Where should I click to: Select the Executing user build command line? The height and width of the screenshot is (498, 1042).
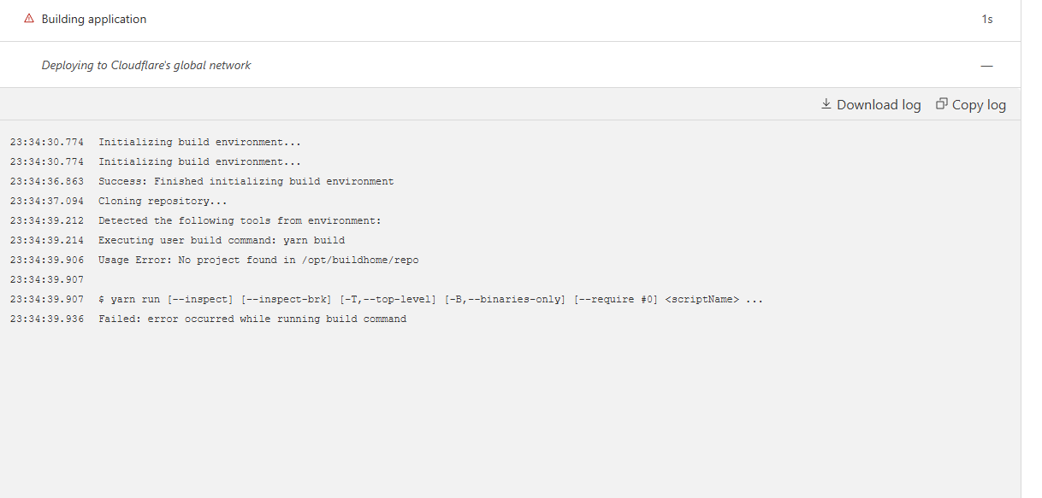point(222,241)
